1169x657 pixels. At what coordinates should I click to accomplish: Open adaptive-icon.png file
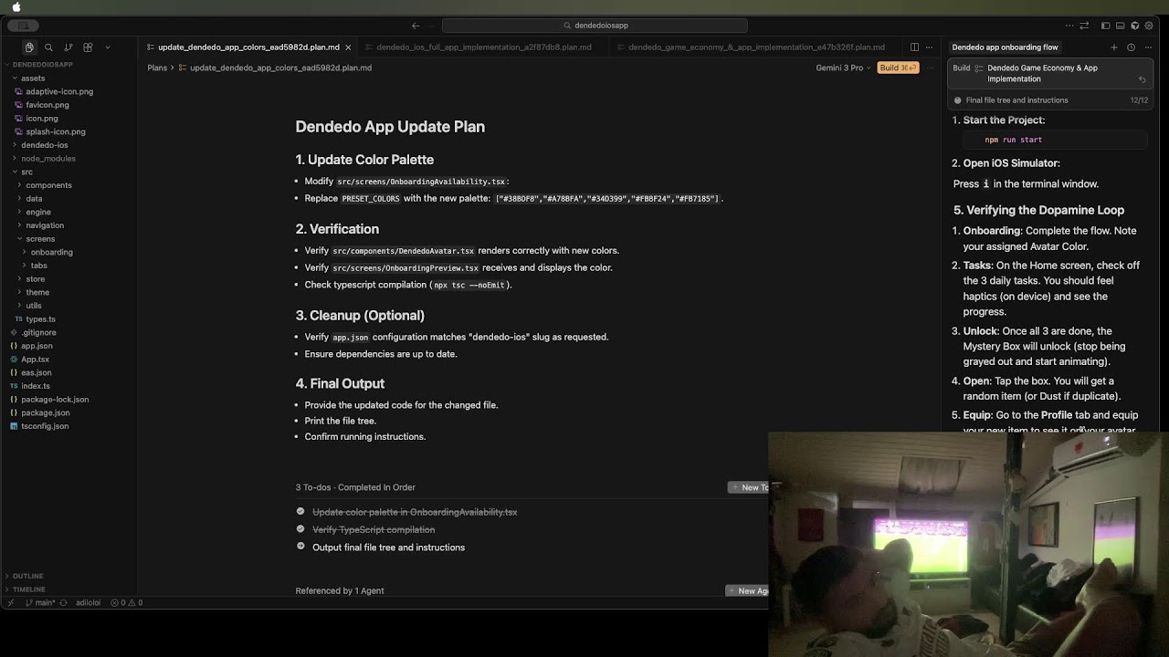[59, 91]
